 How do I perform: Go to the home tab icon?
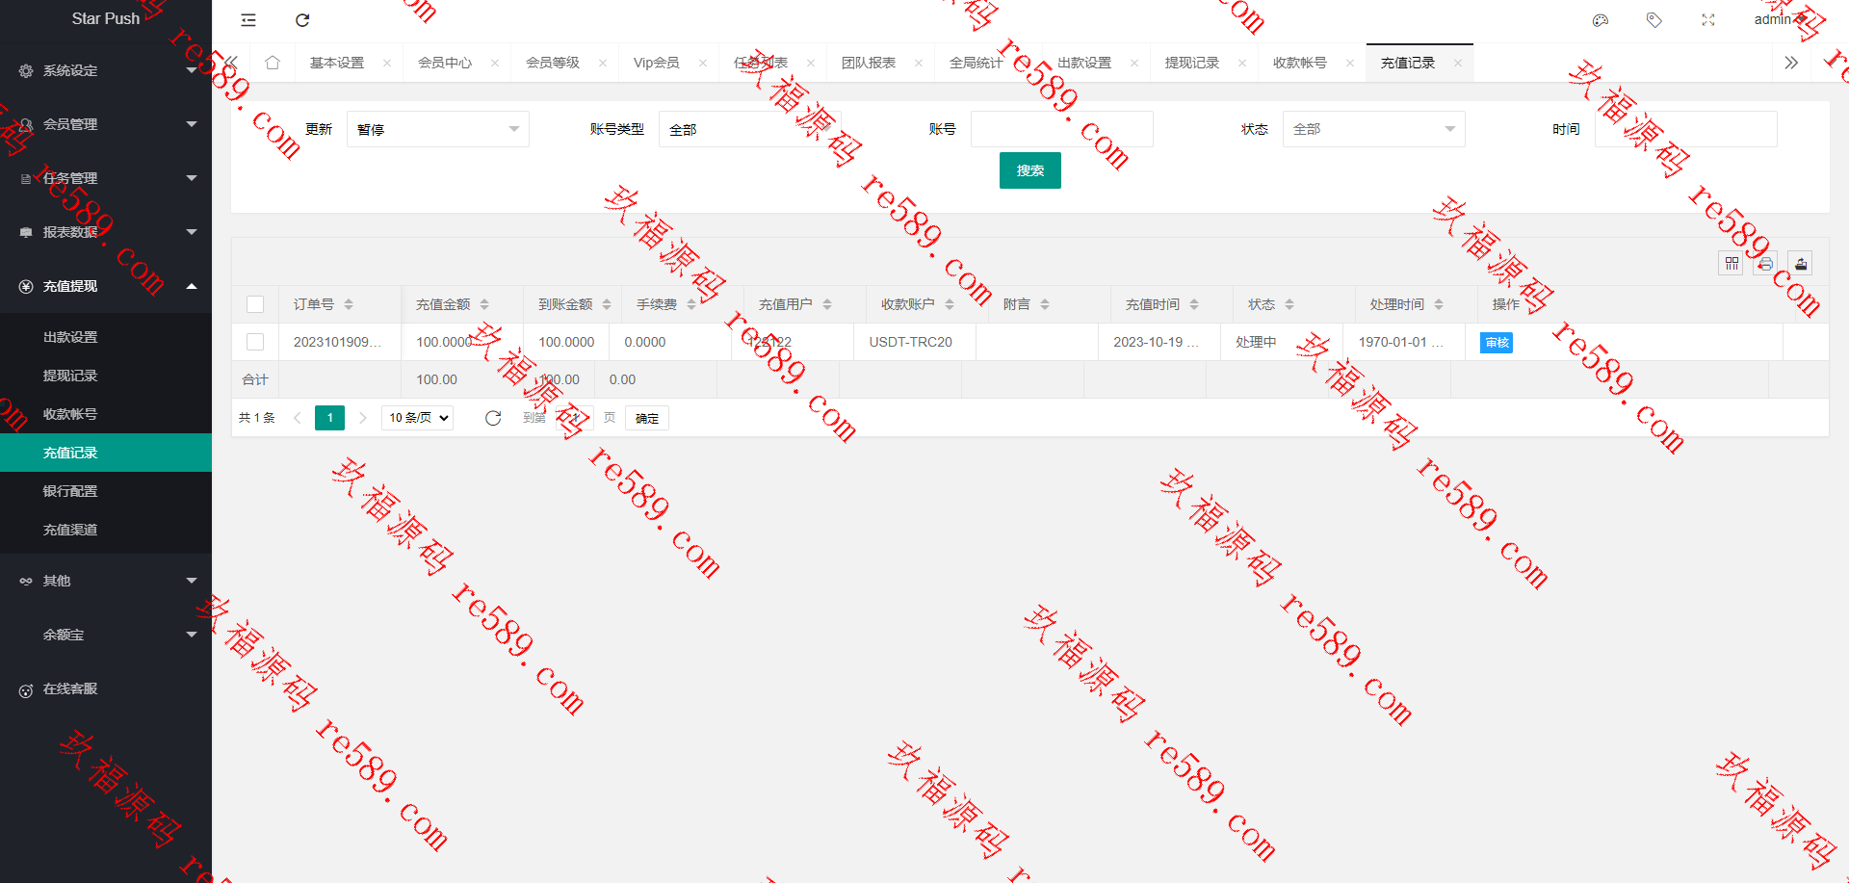[x=273, y=63]
